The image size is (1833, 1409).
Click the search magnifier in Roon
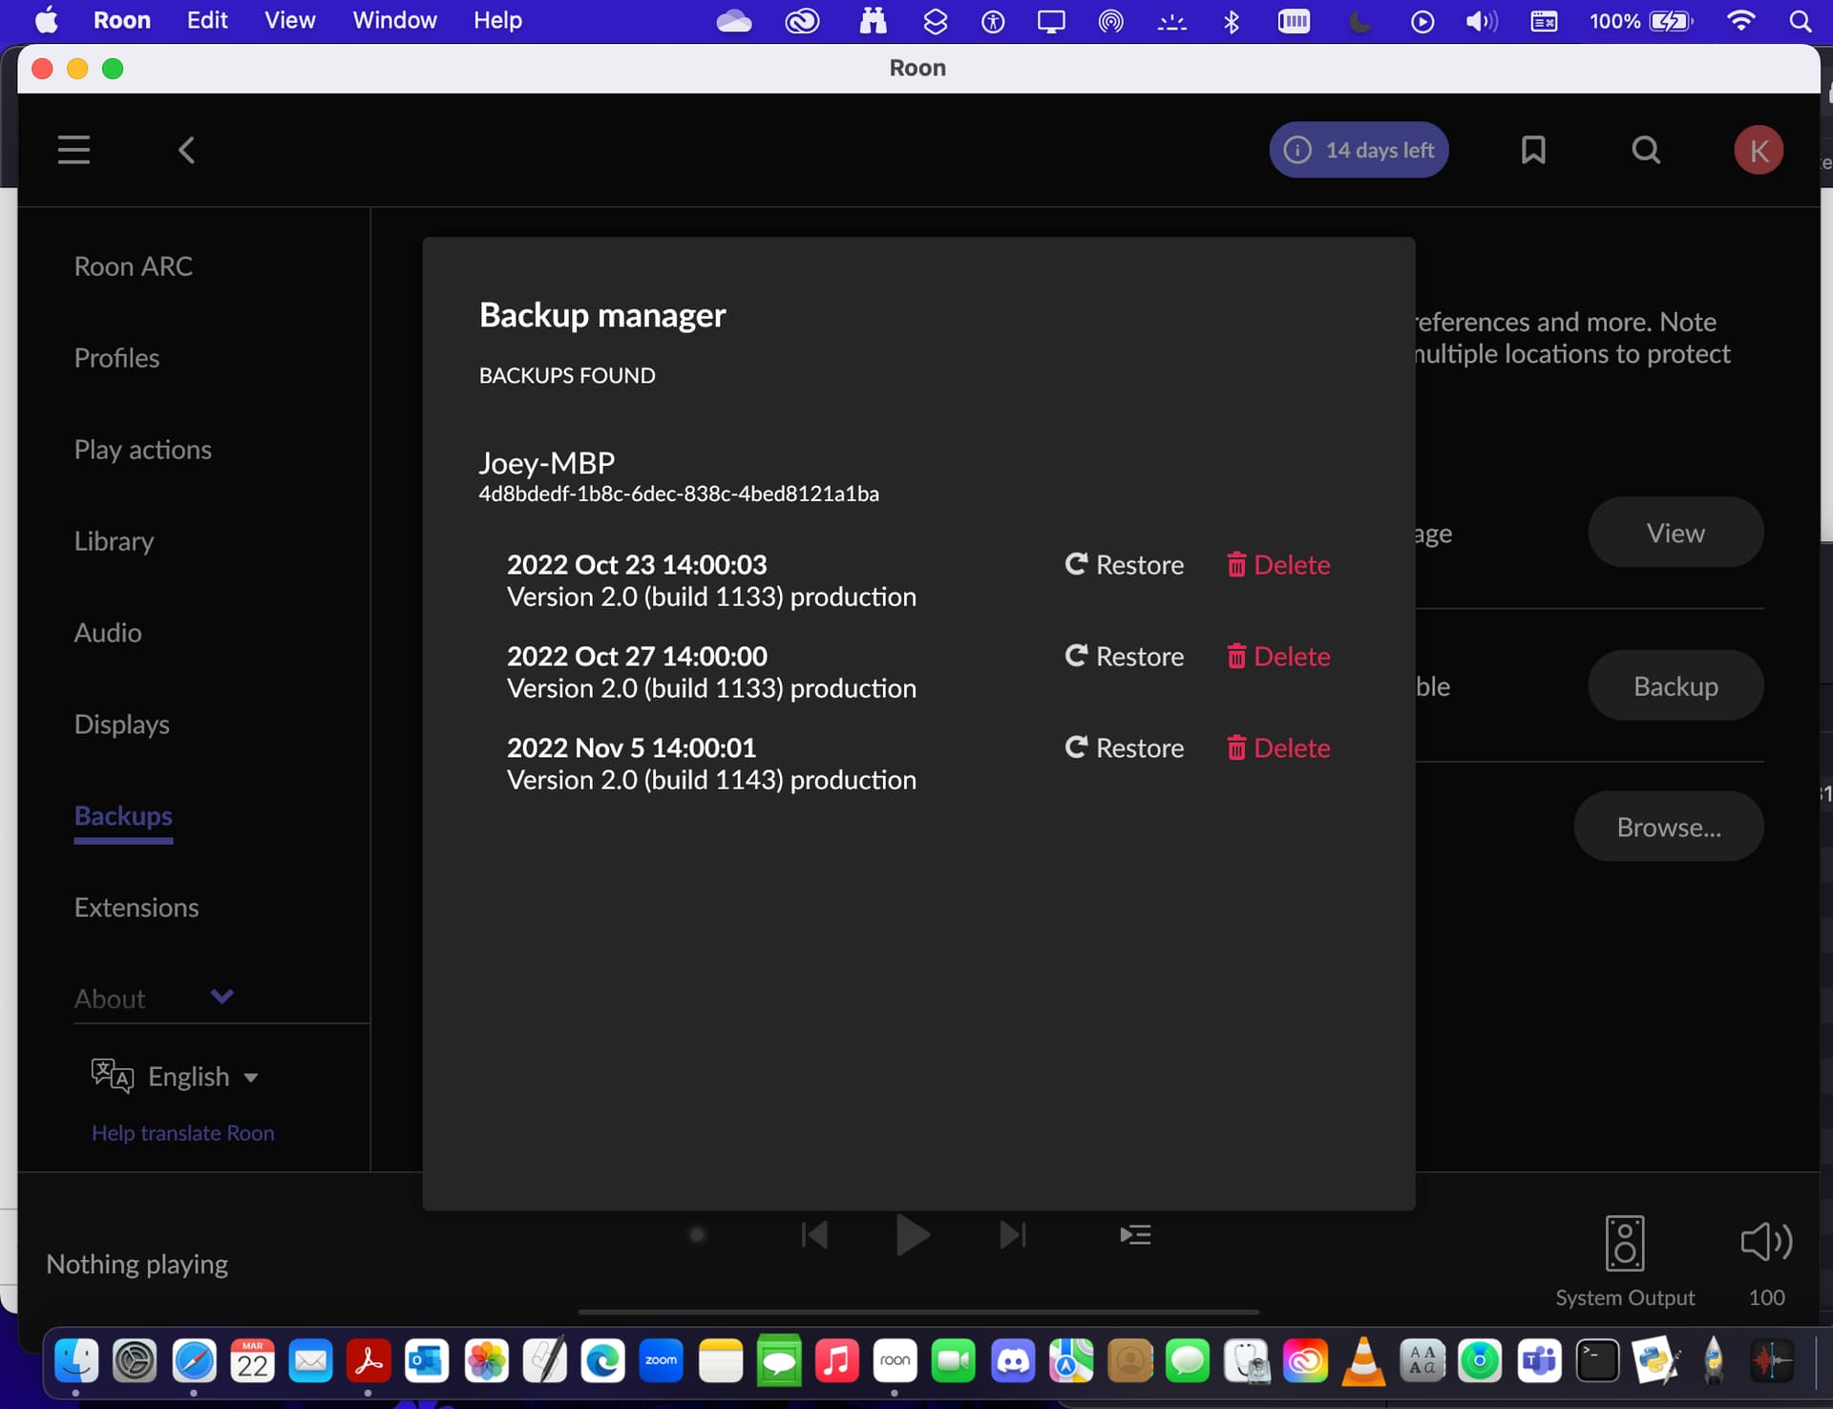click(x=1646, y=150)
